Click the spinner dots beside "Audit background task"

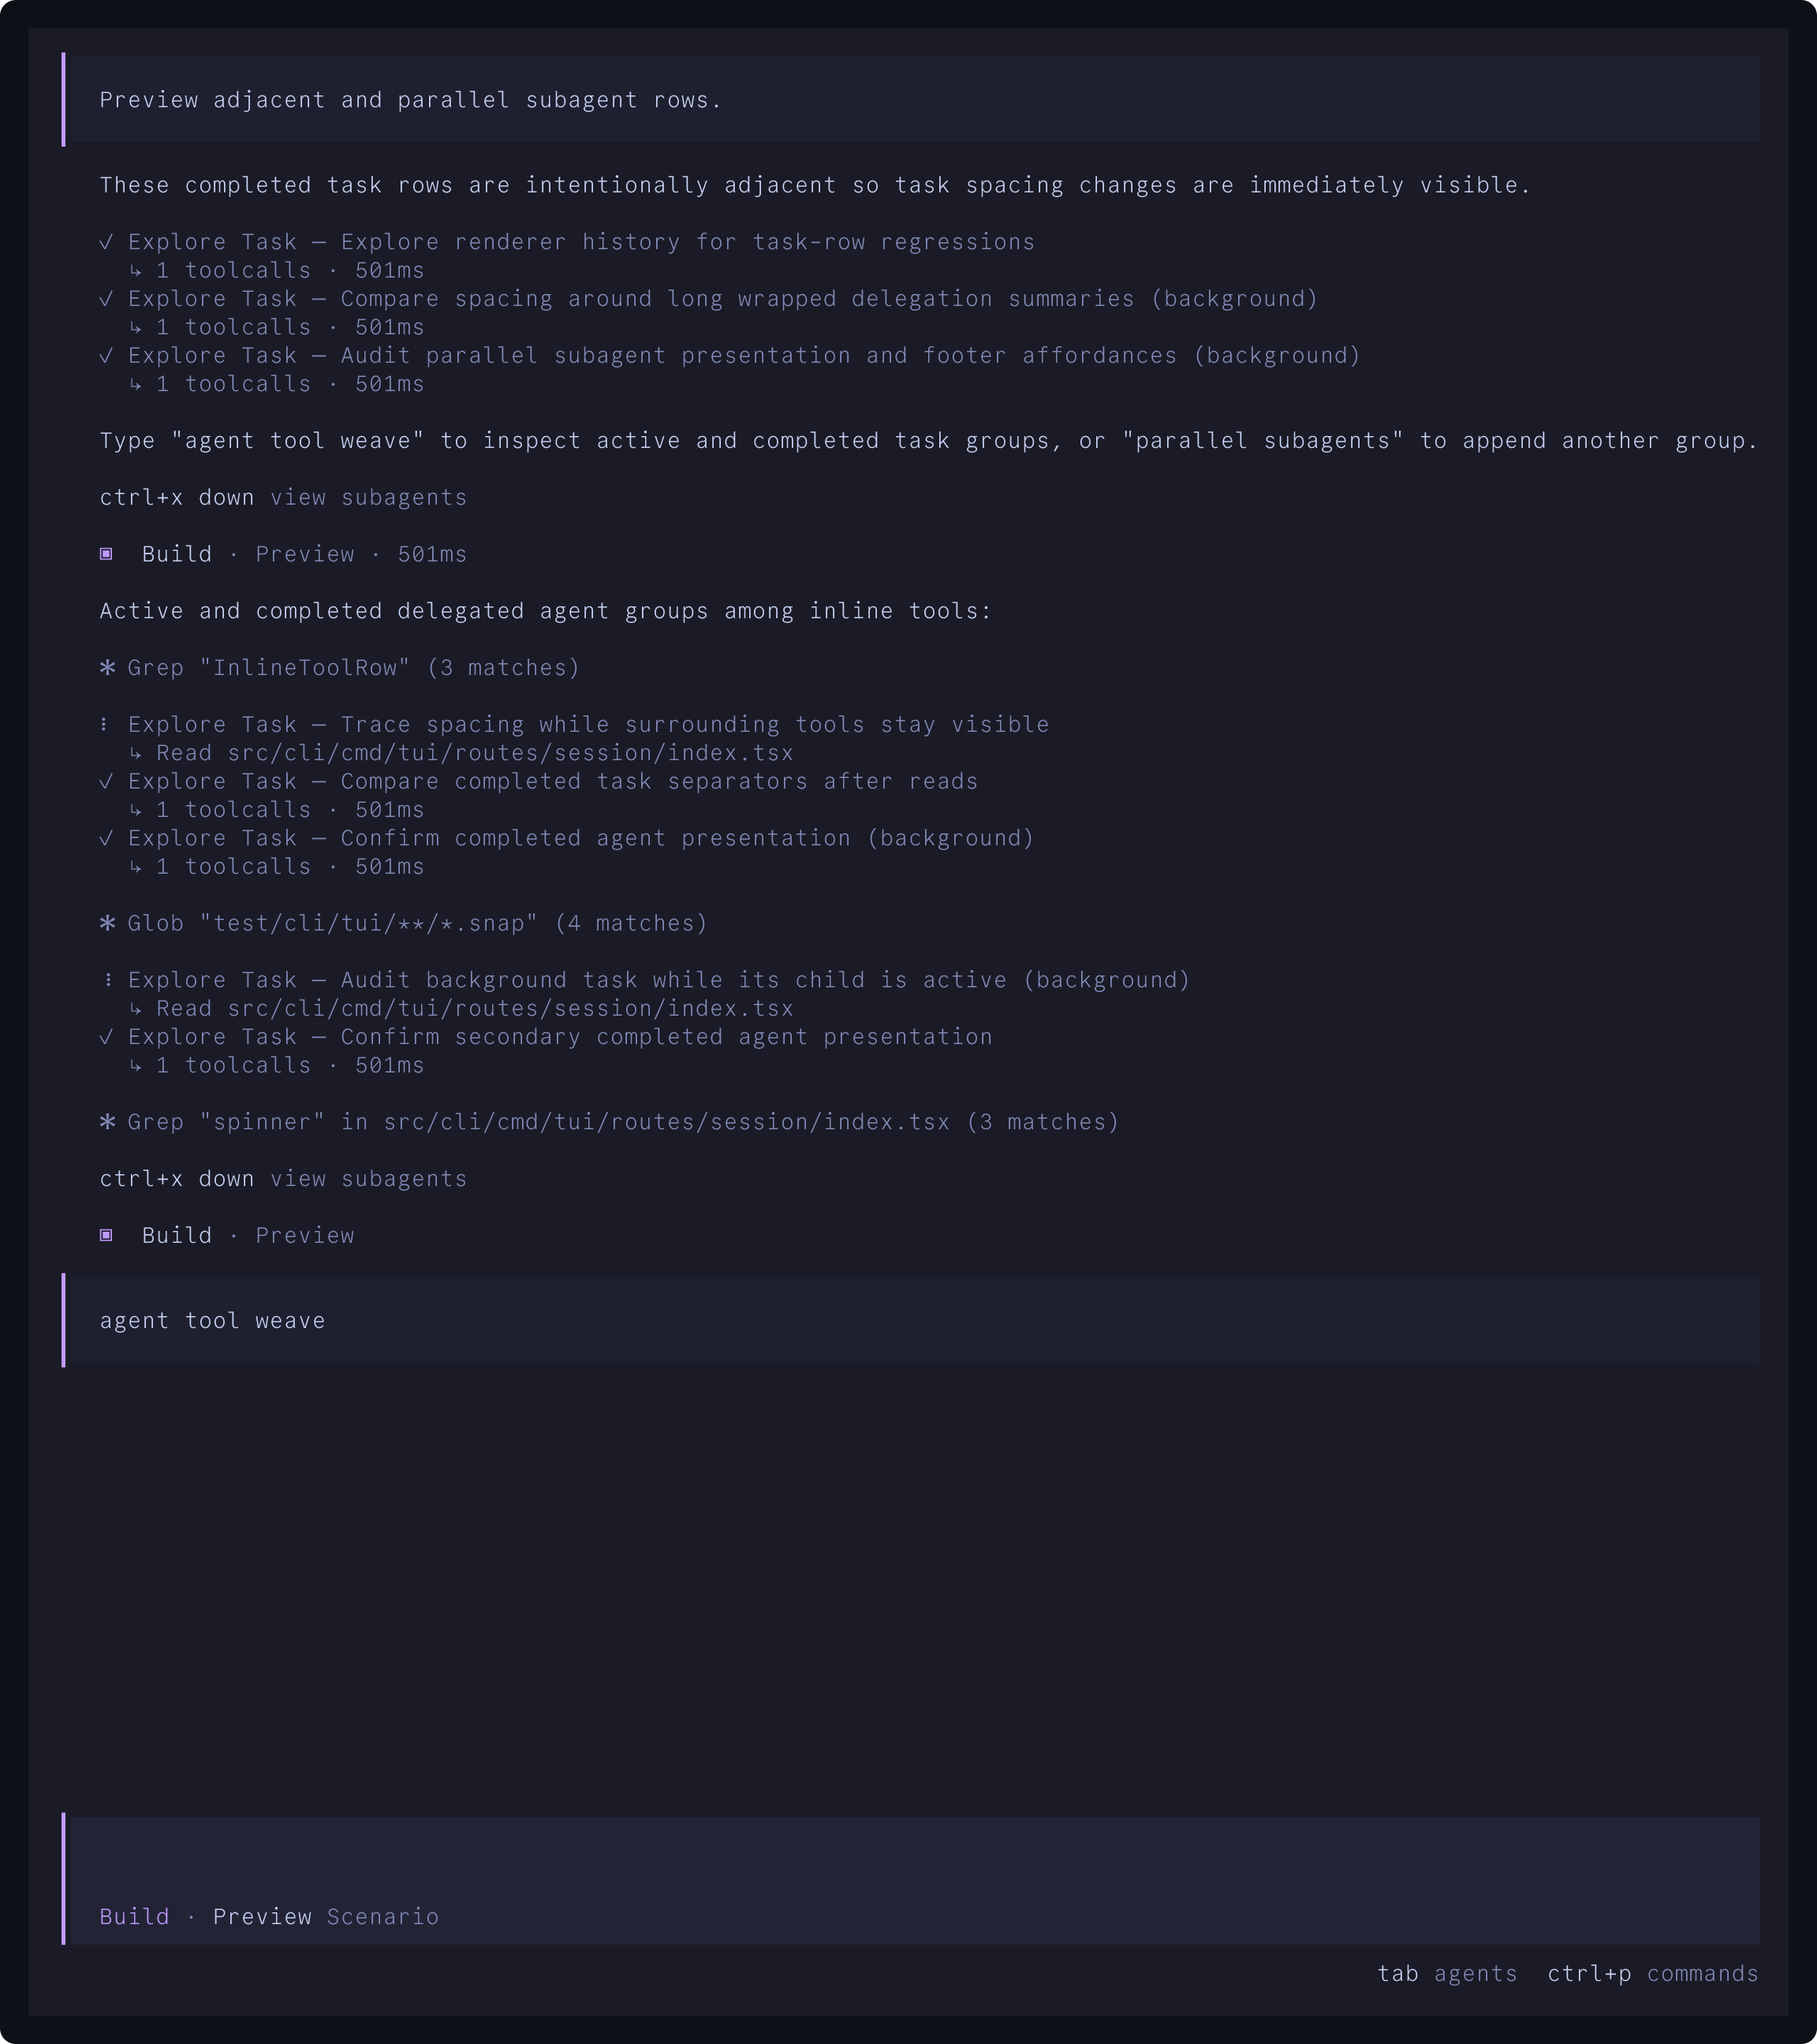pos(108,980)
